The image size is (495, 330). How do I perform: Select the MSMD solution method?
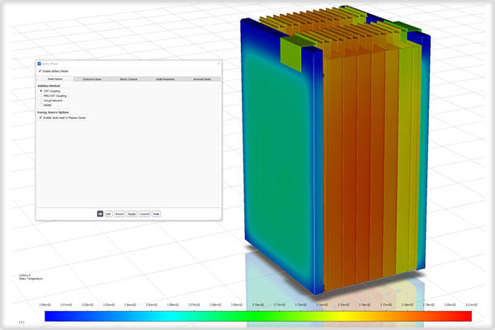point(41,105)
